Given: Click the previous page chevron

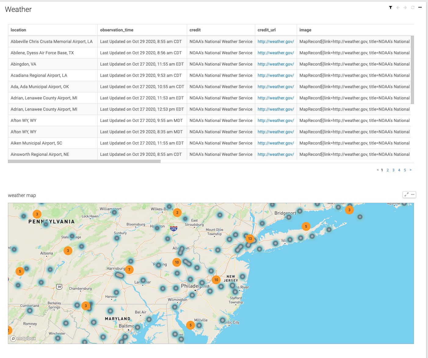Looking at the screenshot, I should point(378,170).
